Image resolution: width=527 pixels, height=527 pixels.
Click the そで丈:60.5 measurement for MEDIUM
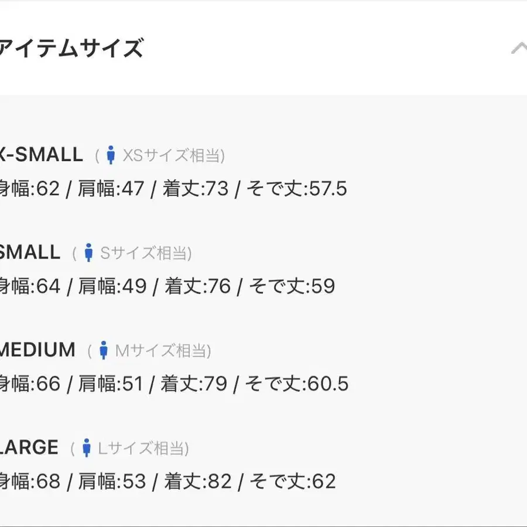point(297,384)
